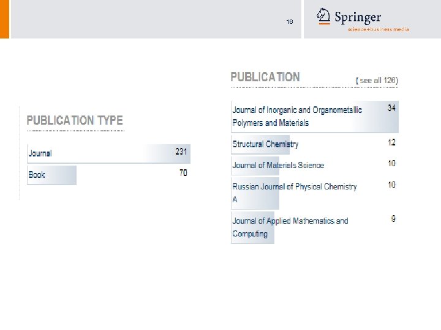Click the slide number 16 at top
Viewport: 441px width, 330px height.
click(x=290, y=22)
